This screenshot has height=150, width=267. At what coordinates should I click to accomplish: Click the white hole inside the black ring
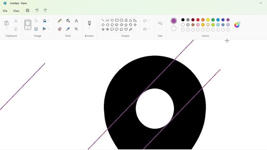click(x=155, y=108)
